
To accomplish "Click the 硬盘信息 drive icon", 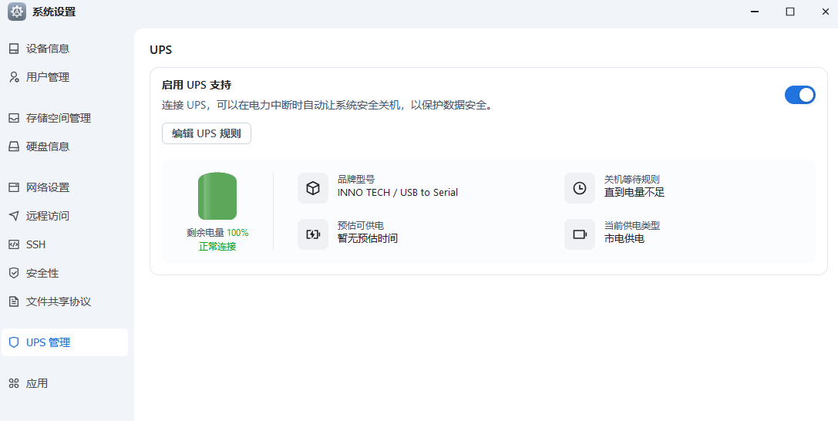I will (14, 147).
